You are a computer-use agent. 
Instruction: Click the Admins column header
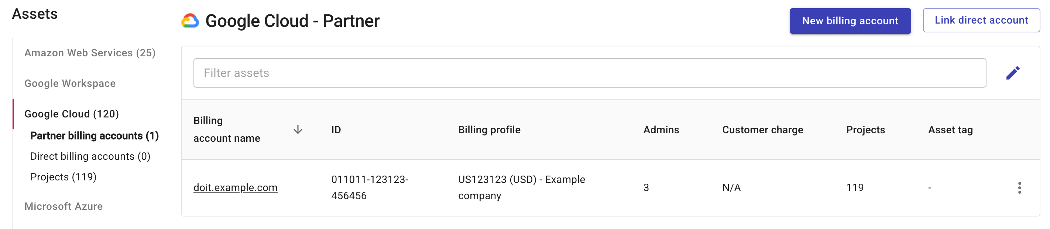tap(661, 130)
